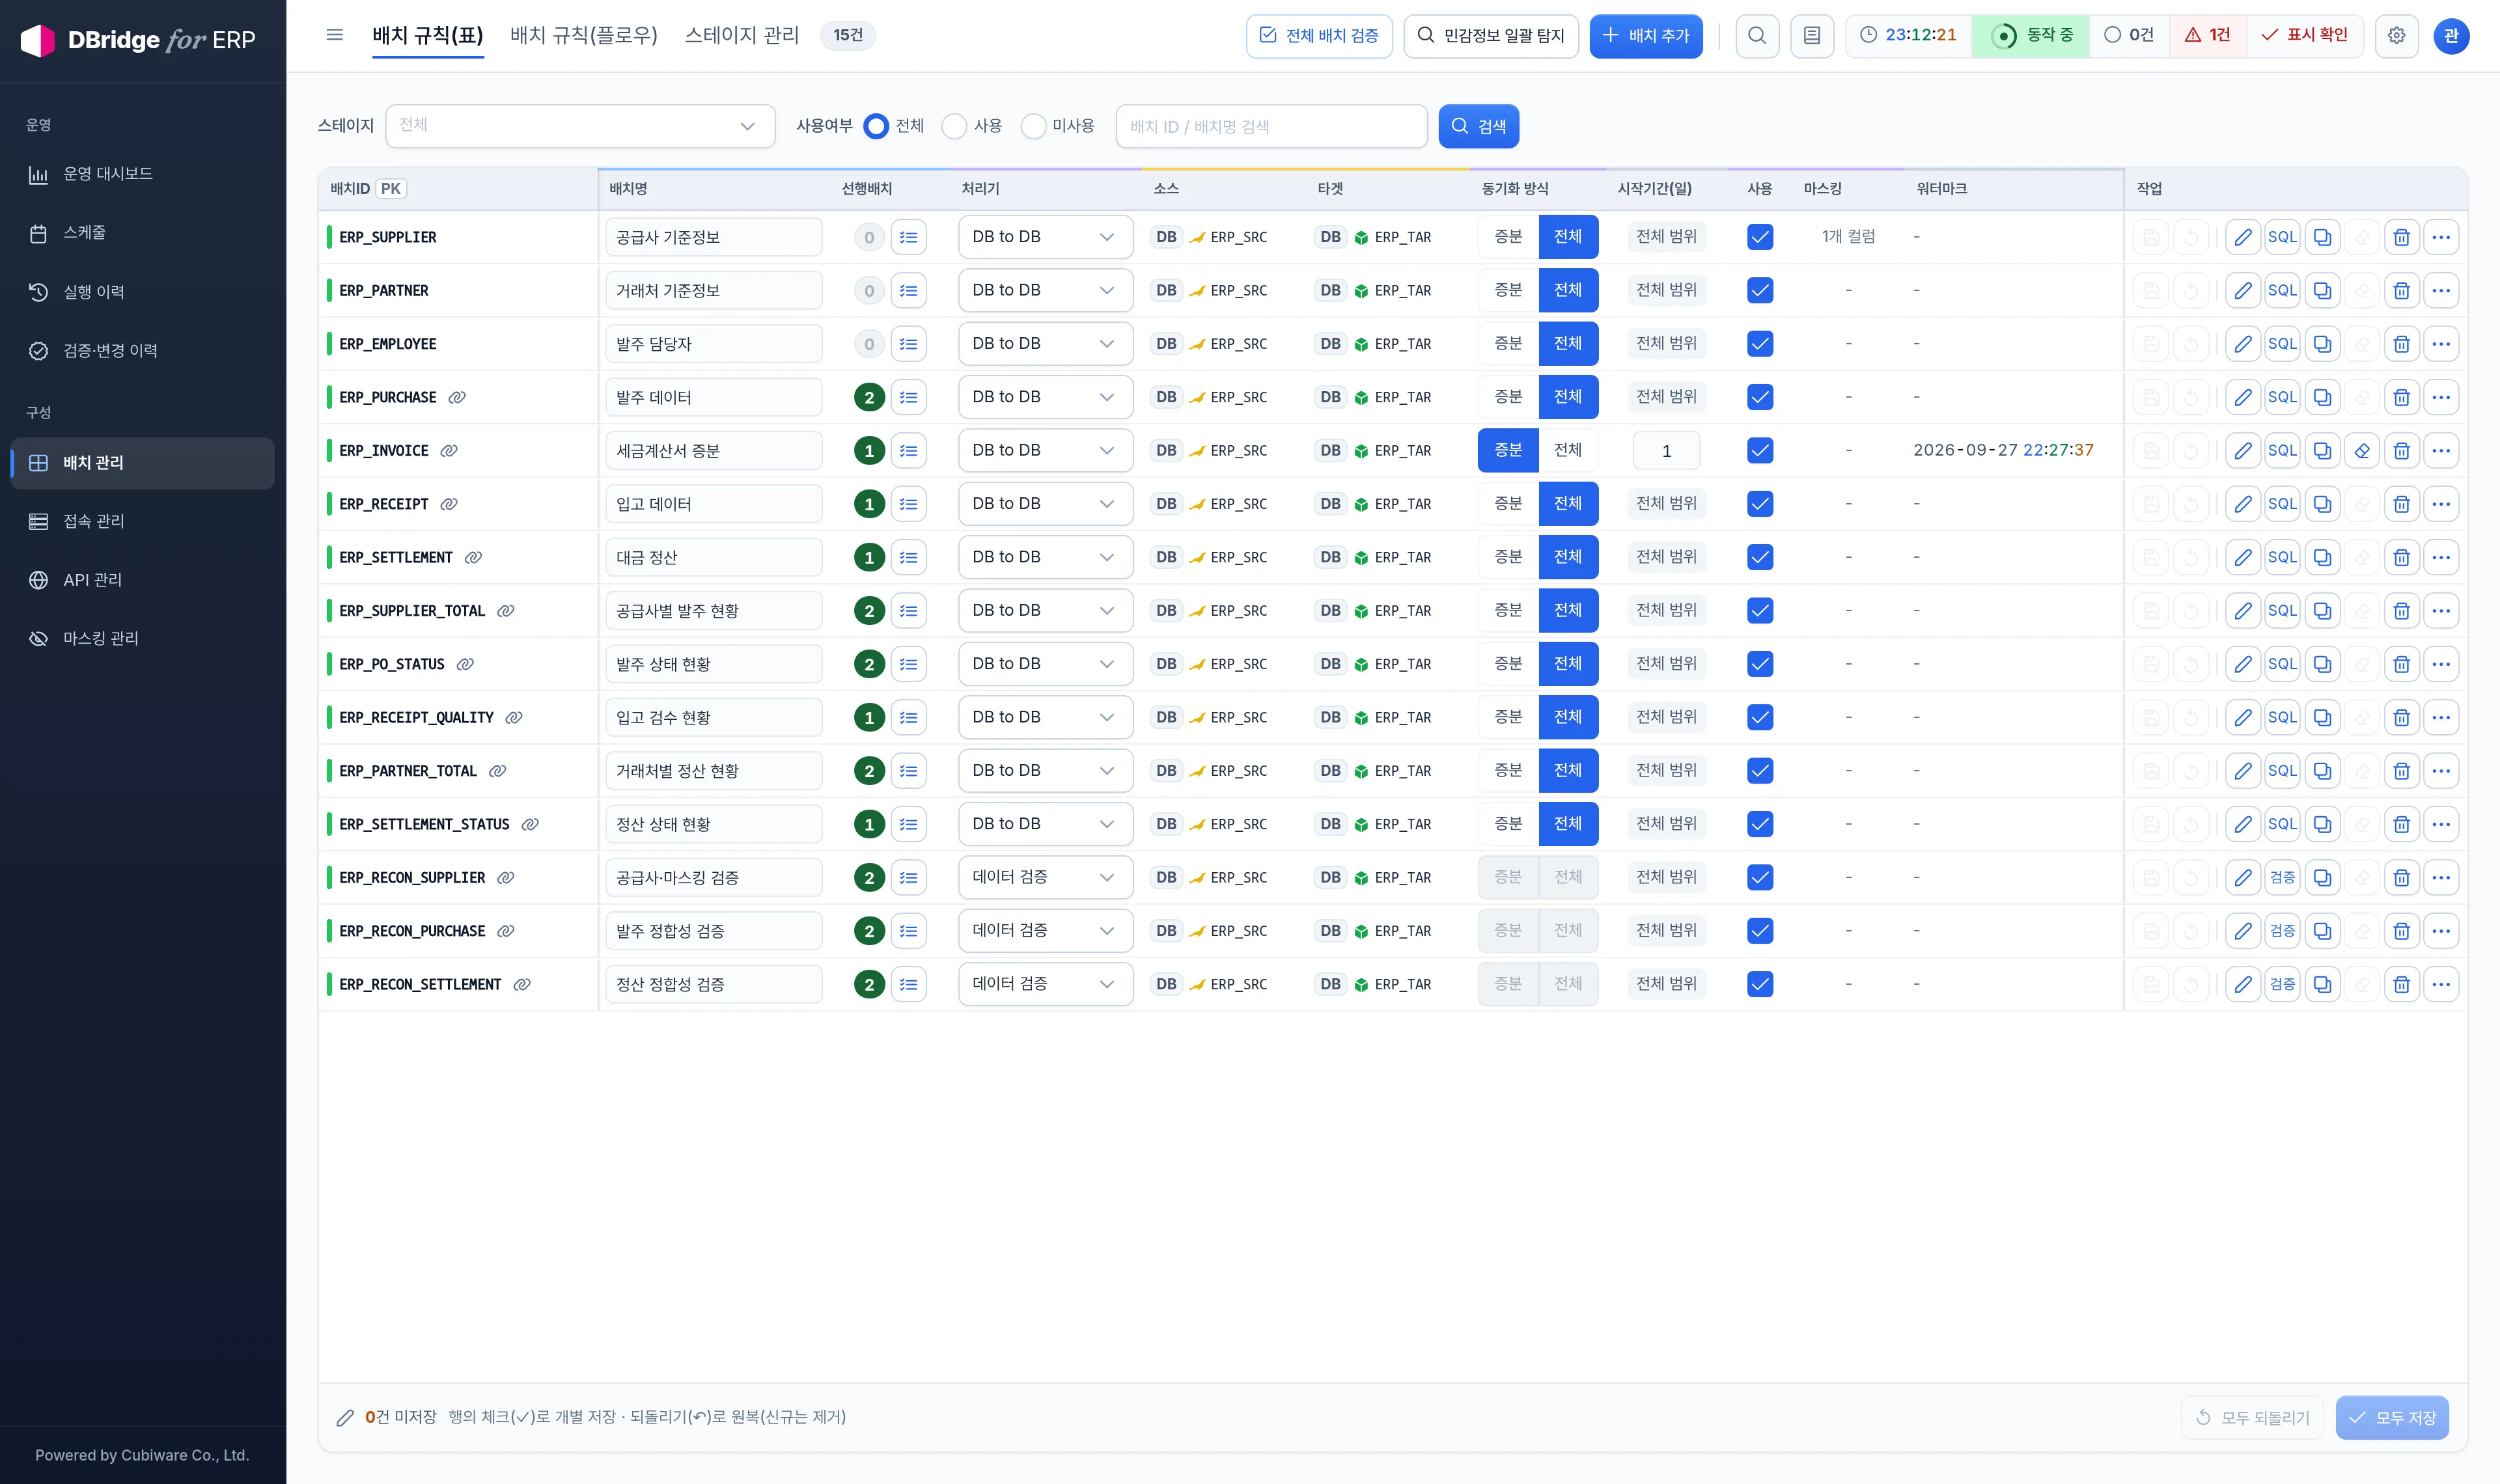
Task: Open processor dropdown for ERP_SETTLEMENT_STATUS row
Action: pyautogui.click(x=1045, y=825)
